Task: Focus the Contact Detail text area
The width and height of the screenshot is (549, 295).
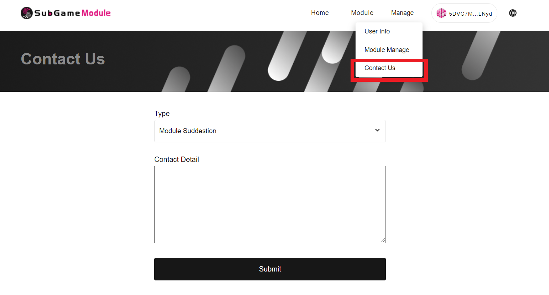Action: pos(270,204)
